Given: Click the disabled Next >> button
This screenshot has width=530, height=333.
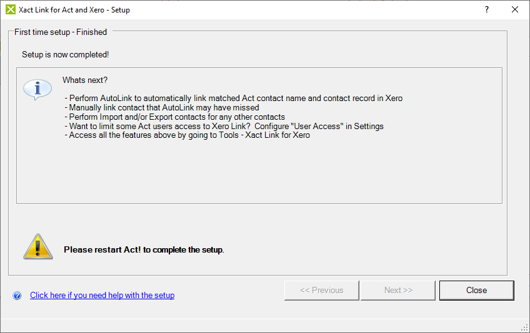Looking at the screenshot, I should click(398, 290).
